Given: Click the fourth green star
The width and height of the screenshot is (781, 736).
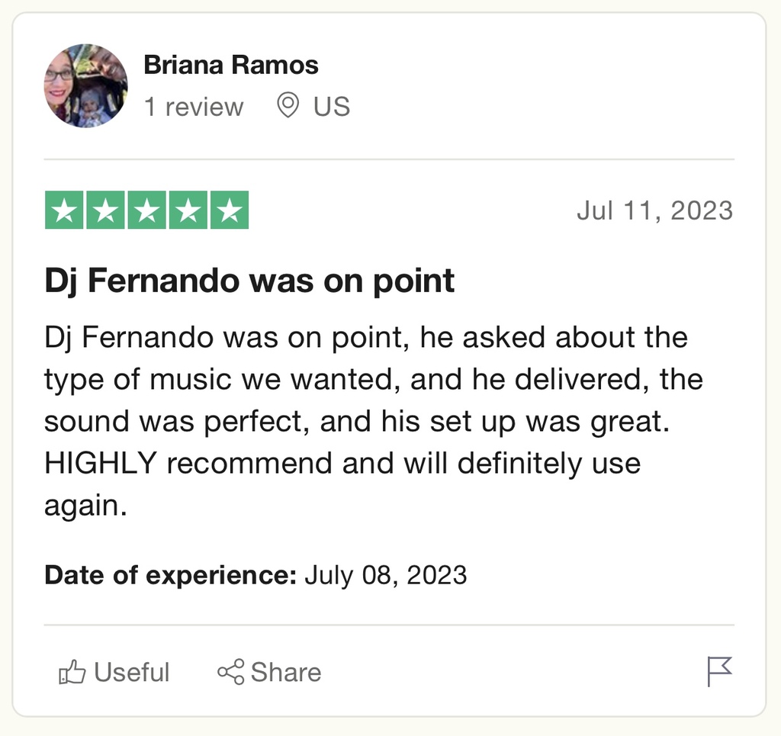Looking at the screenshot, I should click(x=188, y=210).
